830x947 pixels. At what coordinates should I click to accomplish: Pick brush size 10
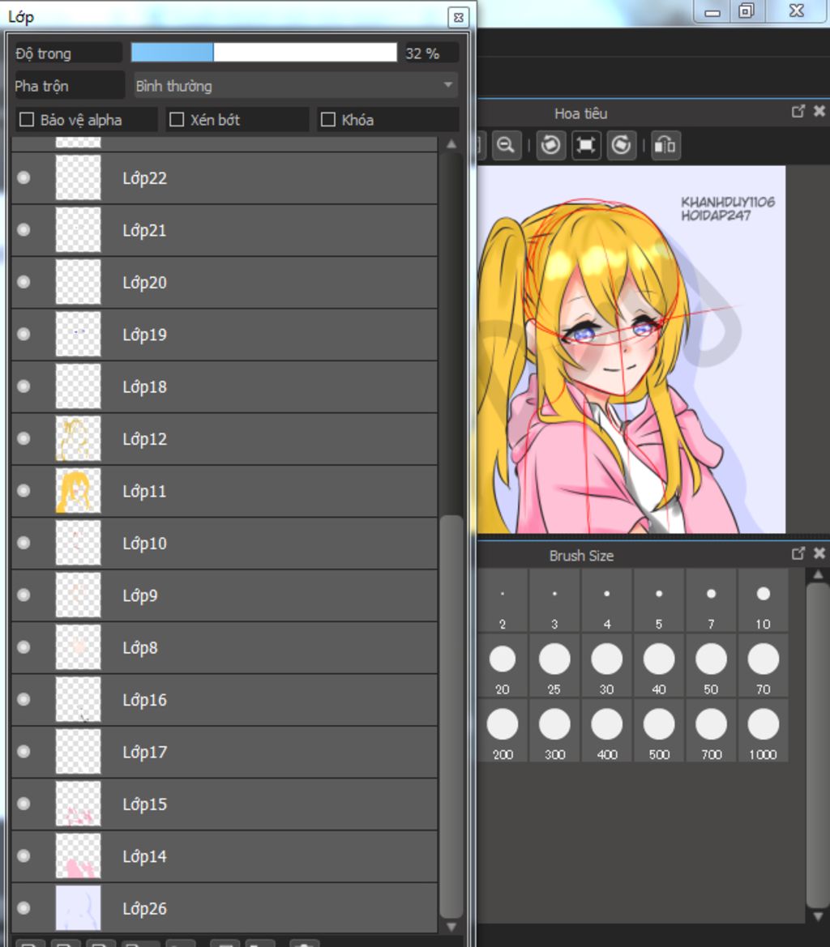pyautogui.click(x=763, y=601)
